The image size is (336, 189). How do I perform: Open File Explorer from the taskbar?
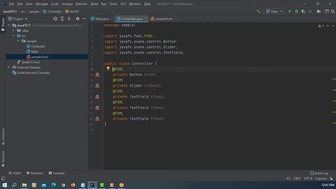[24, 185]
